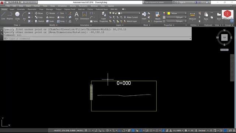Open the Dimension menu
236x133 pixels.
tap(62, 6)
